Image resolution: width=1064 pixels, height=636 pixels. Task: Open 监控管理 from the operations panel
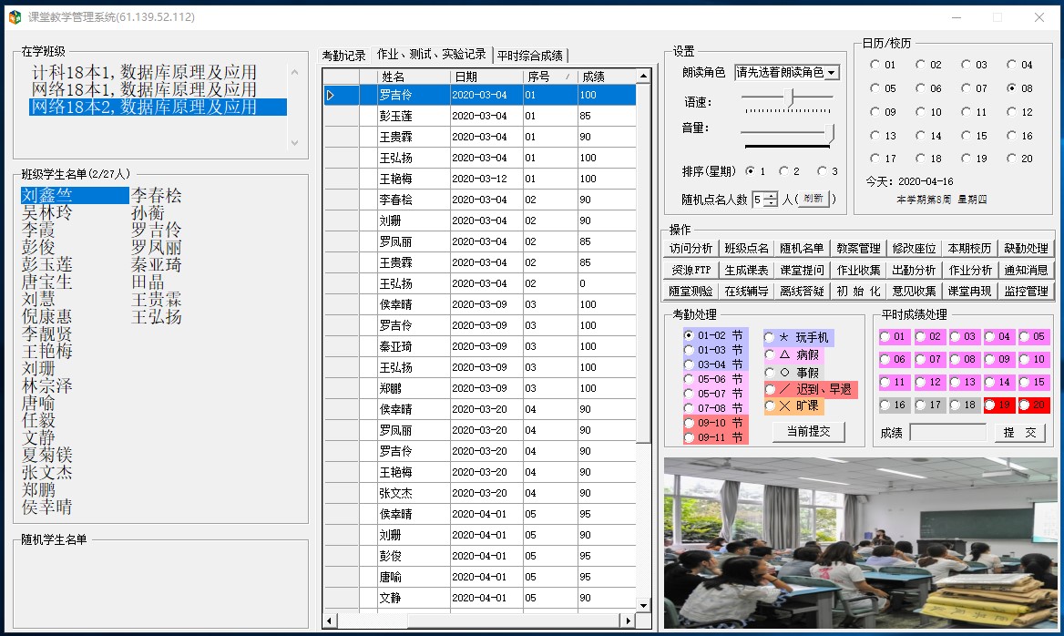(x=1027, y=292)
